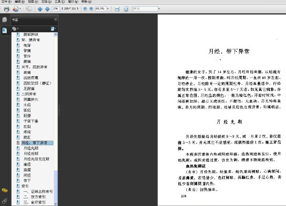Open zoom percentage dropdown arrow

point(108,9)
